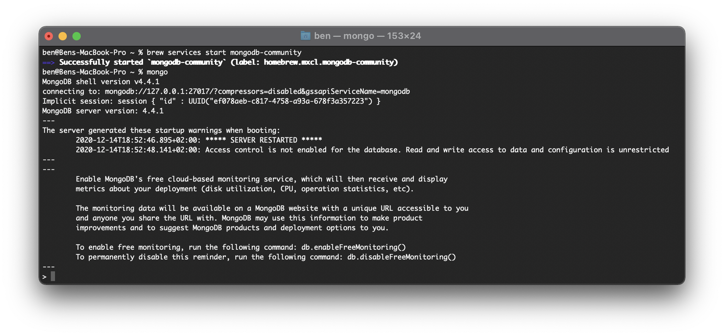Click the db.disableFreeMonitoring() command text
The image size is (724, 336).
[x=401, y=257]
